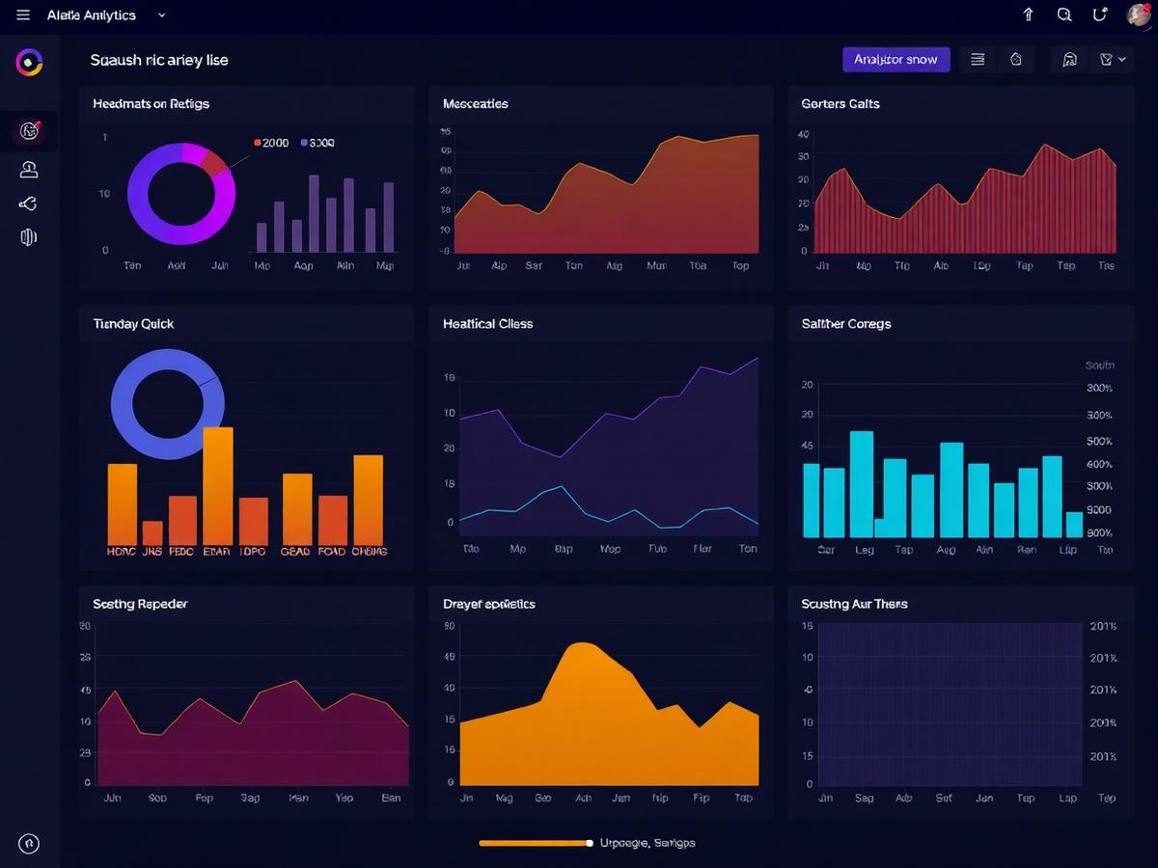Adjust the orange progress slider at the bottom

point(536,843)
